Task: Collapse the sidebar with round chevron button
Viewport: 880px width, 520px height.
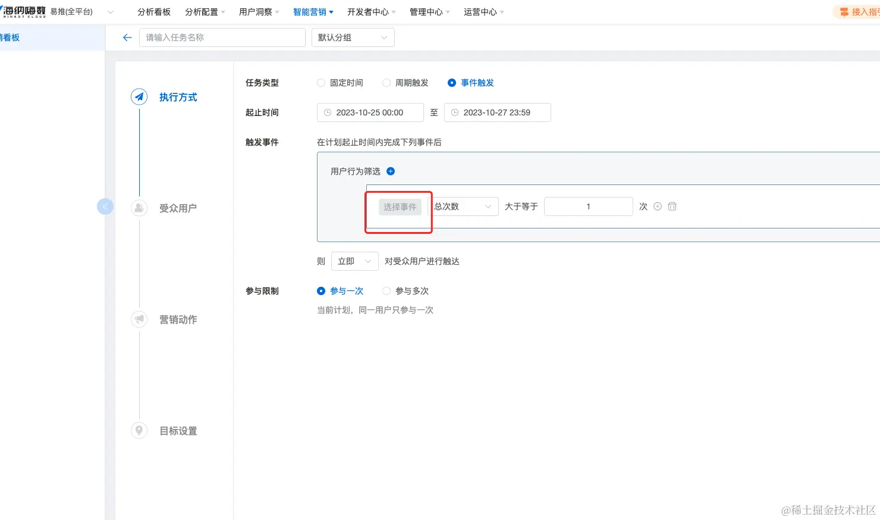Action: (x=105, y=206)
